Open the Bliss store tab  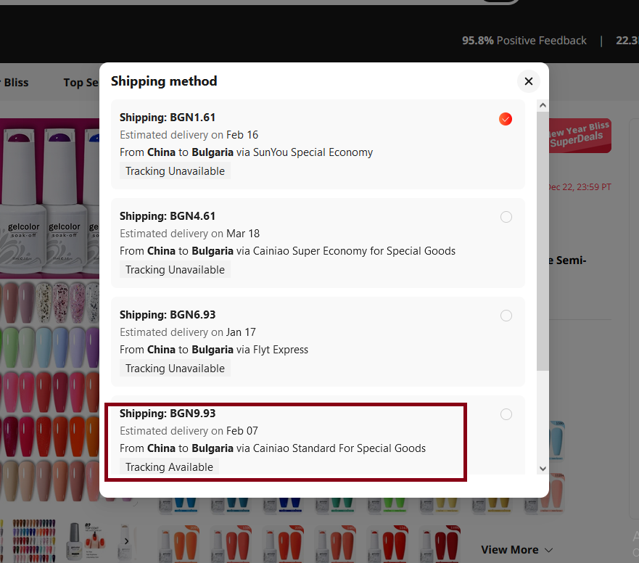click(x=16, y=83)
